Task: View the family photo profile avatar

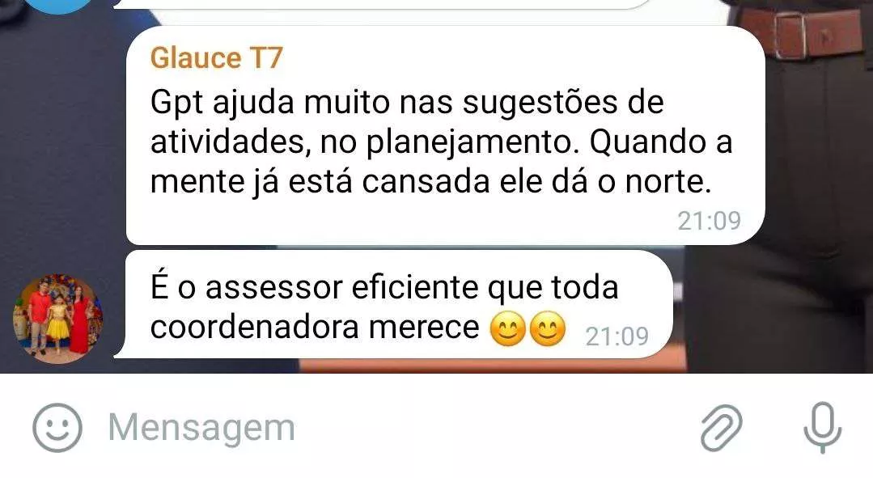Action: coord(57,319)
